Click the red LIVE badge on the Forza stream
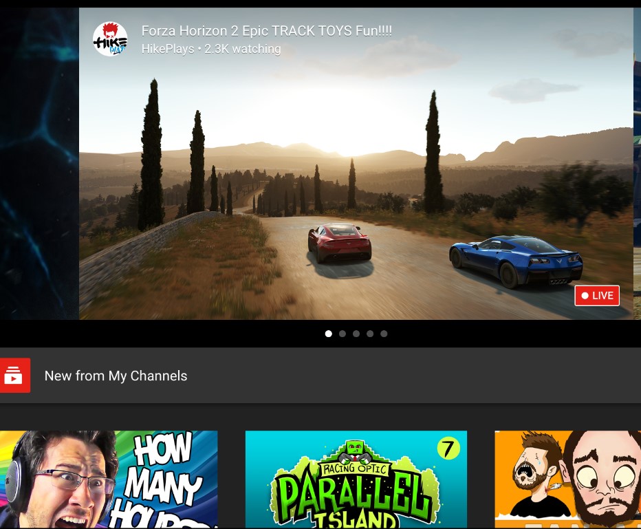 (597, 296)
